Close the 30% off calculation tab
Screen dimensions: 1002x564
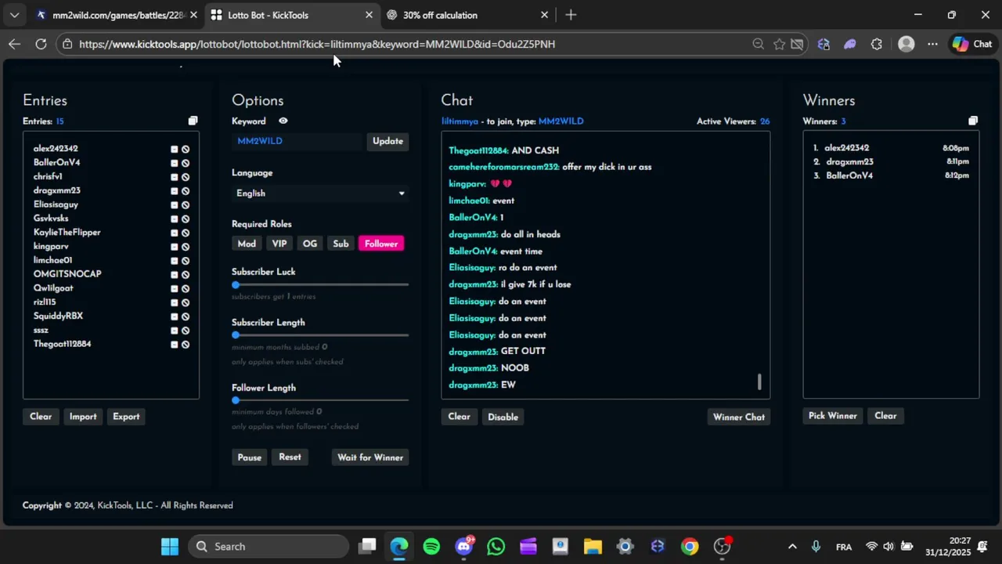tap(544, 15)
